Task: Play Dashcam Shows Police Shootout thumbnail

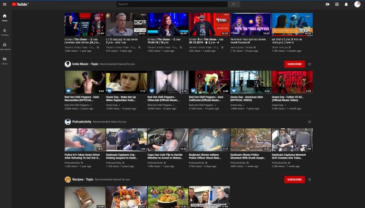Action: pos(251,140)
